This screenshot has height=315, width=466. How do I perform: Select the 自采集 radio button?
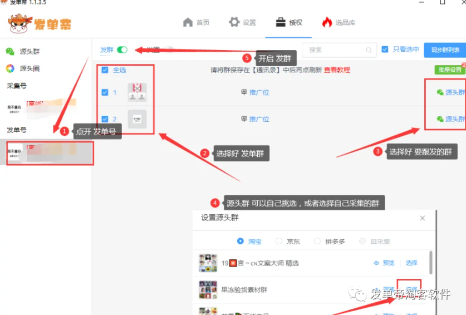tap(362, 241)
